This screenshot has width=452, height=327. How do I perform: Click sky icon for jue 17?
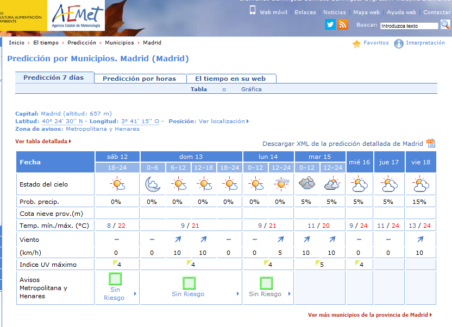point(389,184)
